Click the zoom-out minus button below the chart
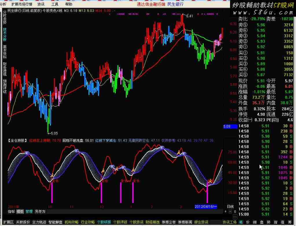The width and height of the screenshot is (296, 226). pos(230,212)
